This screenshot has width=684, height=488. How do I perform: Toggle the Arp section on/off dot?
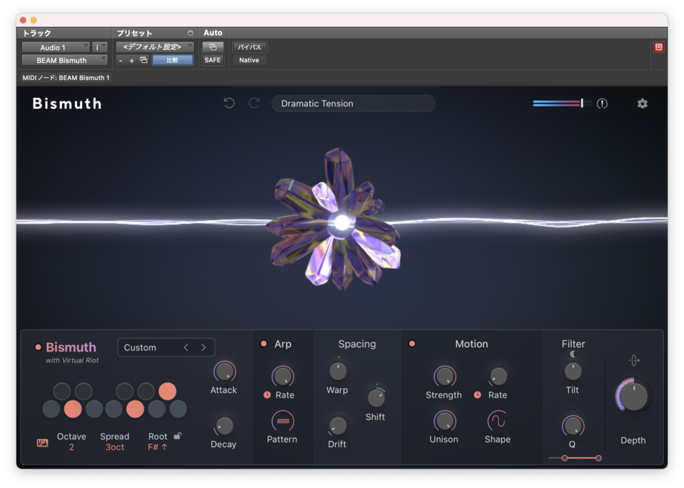[263, 344]
